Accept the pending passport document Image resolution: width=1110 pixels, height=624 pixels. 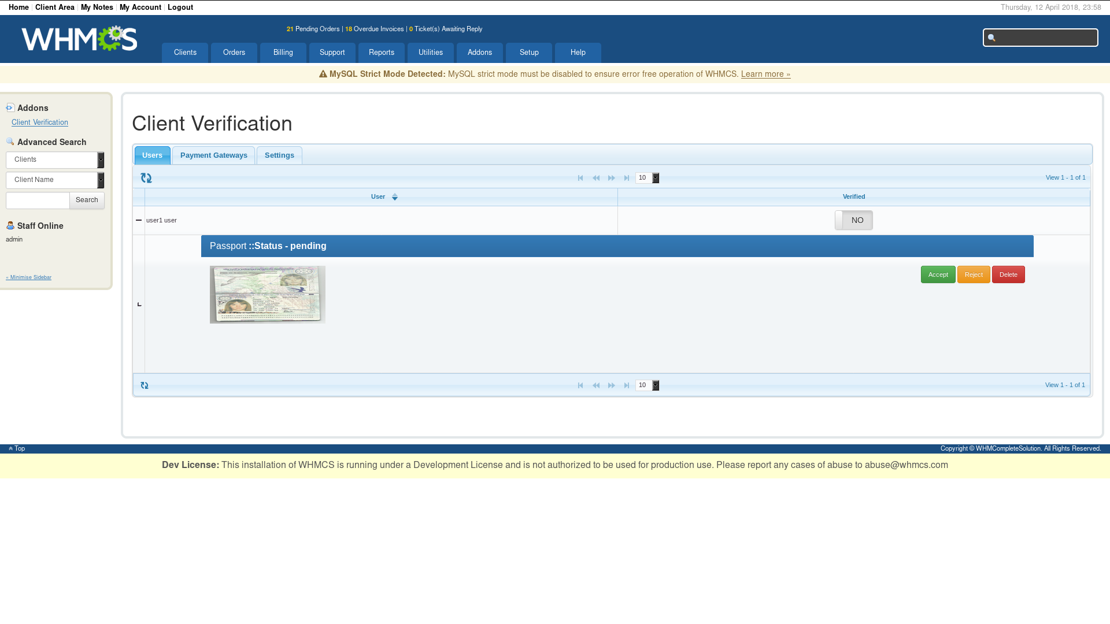click(x=938, y=274)
